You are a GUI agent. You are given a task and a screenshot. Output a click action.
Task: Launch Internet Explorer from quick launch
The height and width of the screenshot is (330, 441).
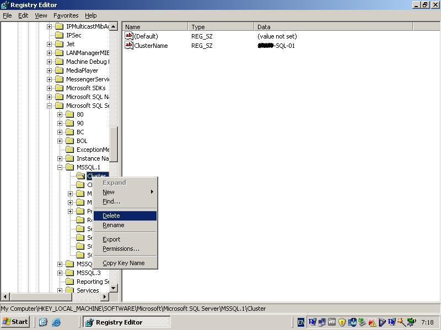click(x=56, y=322)
